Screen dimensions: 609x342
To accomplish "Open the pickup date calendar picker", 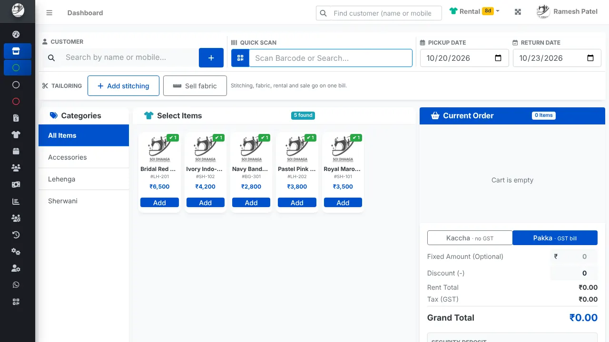I will point(498,58).
